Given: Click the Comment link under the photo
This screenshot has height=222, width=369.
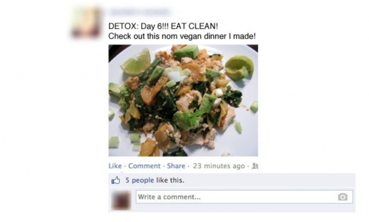Looking at the screenshot, I should pos(144,166).
